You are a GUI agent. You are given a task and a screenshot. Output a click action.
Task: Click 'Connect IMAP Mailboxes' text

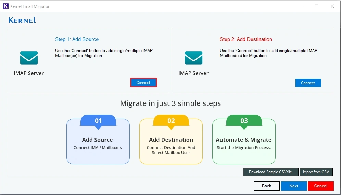click(x=98, y=148)
